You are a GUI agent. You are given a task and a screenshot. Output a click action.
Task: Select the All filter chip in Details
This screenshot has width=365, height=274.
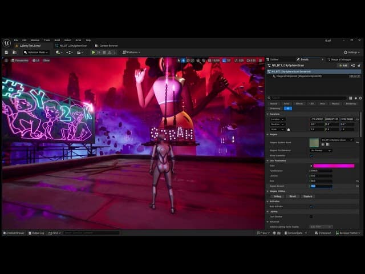tap(288, 108)
